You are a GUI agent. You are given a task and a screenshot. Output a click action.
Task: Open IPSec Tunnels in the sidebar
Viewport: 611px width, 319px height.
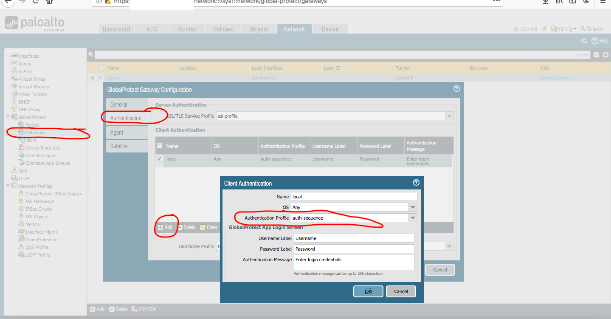[x=33, y=94]
